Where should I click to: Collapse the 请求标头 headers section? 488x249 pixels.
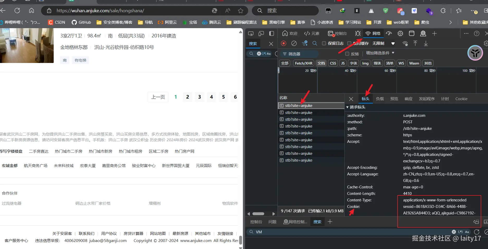click(x=347, y=107)
